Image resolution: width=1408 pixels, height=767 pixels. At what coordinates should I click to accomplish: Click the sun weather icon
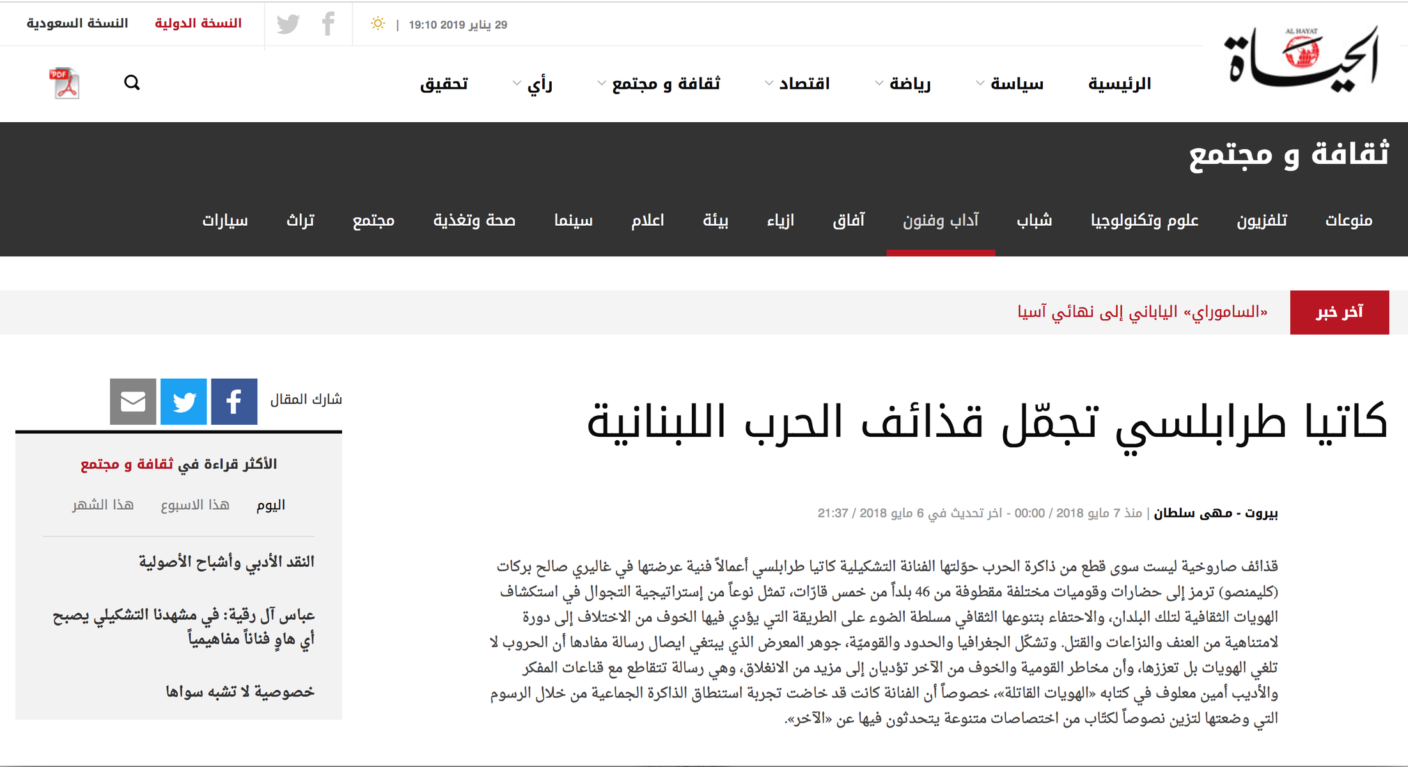(378, 24)
